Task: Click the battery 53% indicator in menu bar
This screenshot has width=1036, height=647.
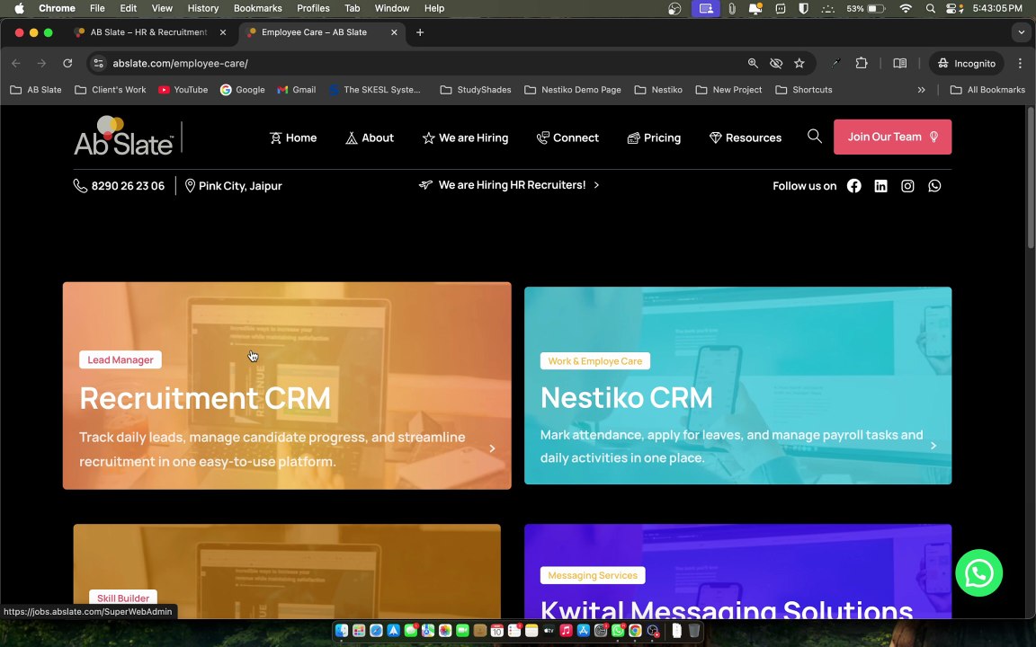Action: [865, 9]
